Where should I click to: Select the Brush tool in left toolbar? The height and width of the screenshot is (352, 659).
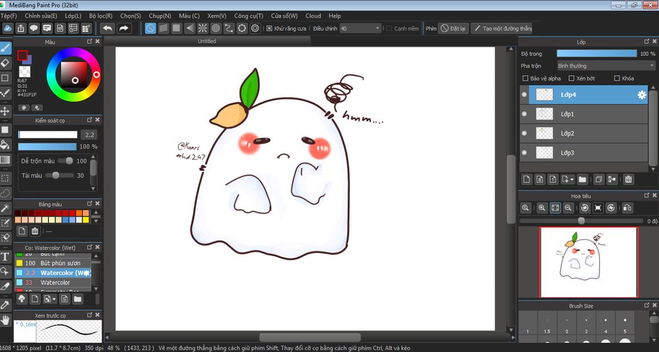pyautogui.click(x=5, y=48)
